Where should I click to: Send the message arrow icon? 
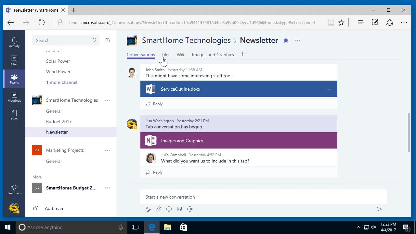tap(379, 209)
